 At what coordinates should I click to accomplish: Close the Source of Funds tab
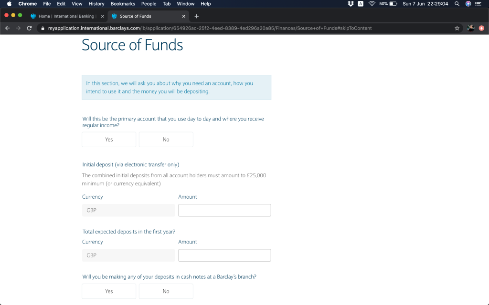183,16
